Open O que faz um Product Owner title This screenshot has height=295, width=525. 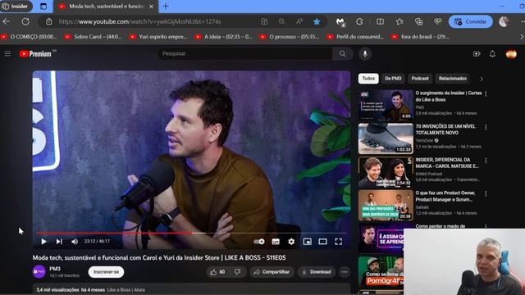click(445, 196)
